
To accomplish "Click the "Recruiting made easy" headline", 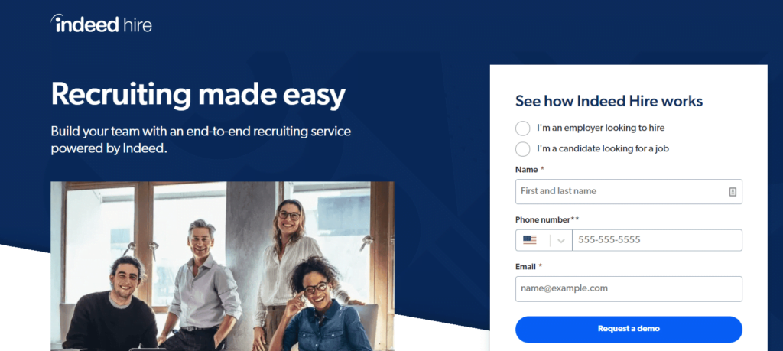I will pyautogui.click(x=198, y=95).
